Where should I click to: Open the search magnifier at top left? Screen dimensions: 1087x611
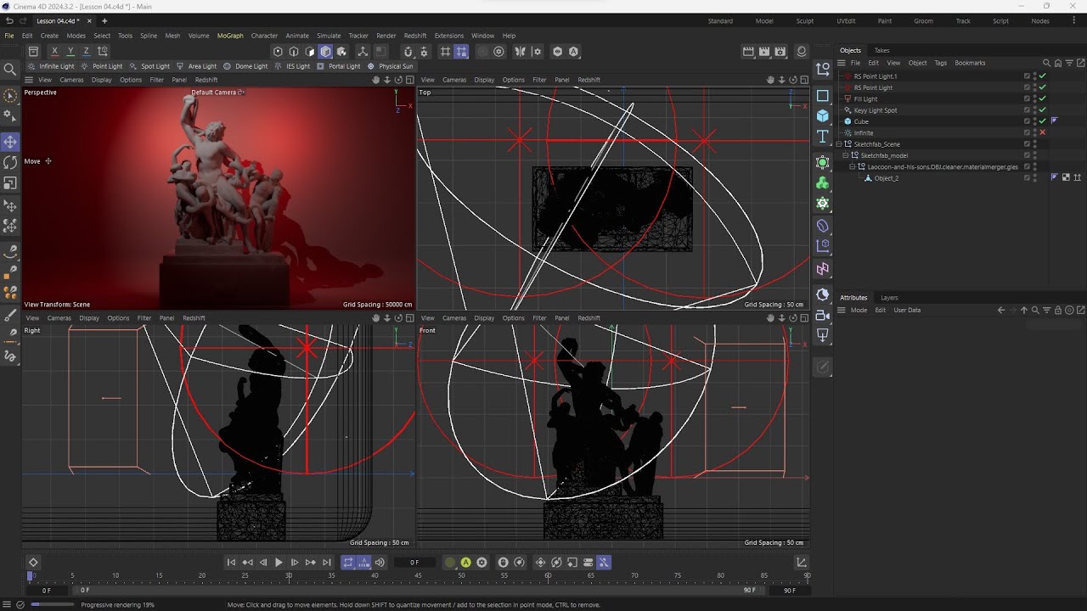10,69
